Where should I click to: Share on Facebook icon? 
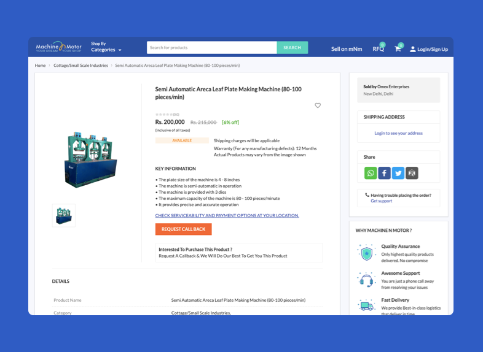[x=385, y=173]
